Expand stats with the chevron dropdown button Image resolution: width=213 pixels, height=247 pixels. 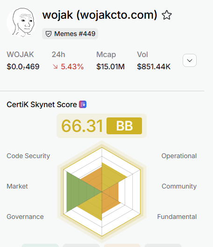[x=190, y=60]
